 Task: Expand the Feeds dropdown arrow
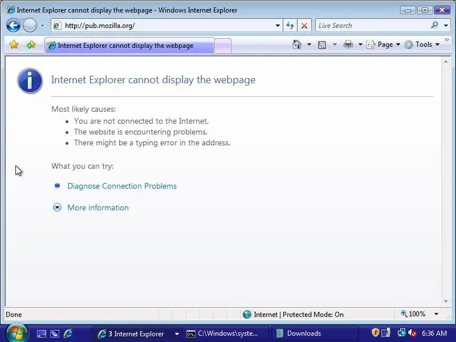335,44
